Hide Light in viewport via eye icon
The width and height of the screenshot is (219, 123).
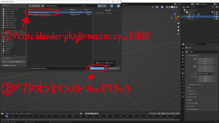point(215,19)
